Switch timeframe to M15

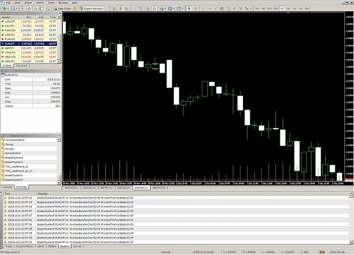coord(270,8)
